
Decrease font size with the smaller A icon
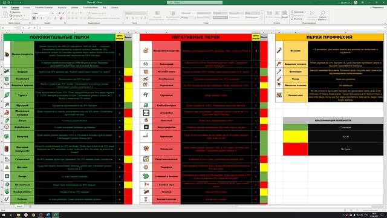click(63, 13)
